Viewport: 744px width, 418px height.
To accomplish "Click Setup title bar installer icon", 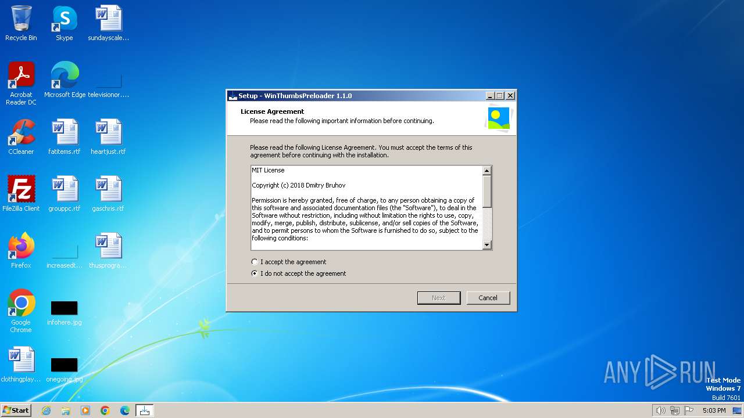I will click(x=233, y=96).
